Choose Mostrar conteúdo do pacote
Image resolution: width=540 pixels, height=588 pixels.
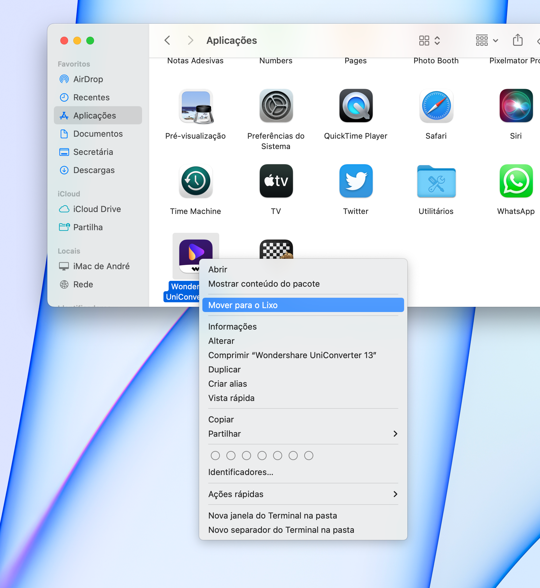coord(264,284)
